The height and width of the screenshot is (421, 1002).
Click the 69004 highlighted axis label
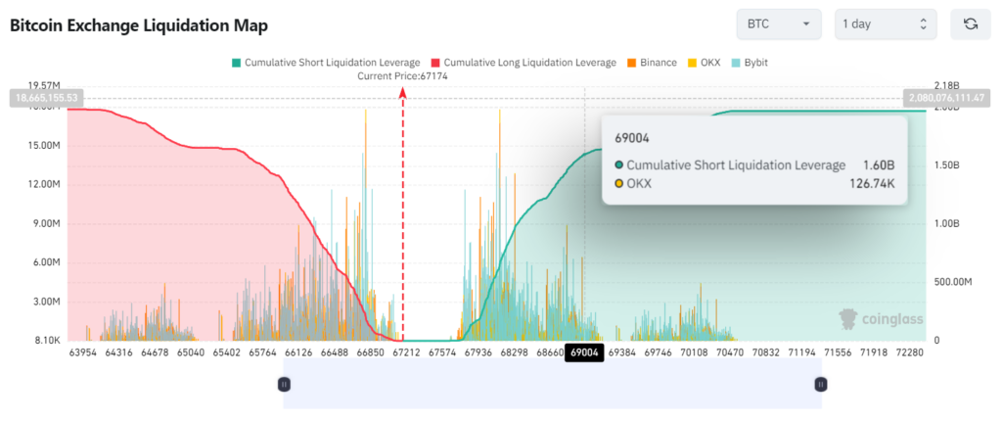[585, 352]
